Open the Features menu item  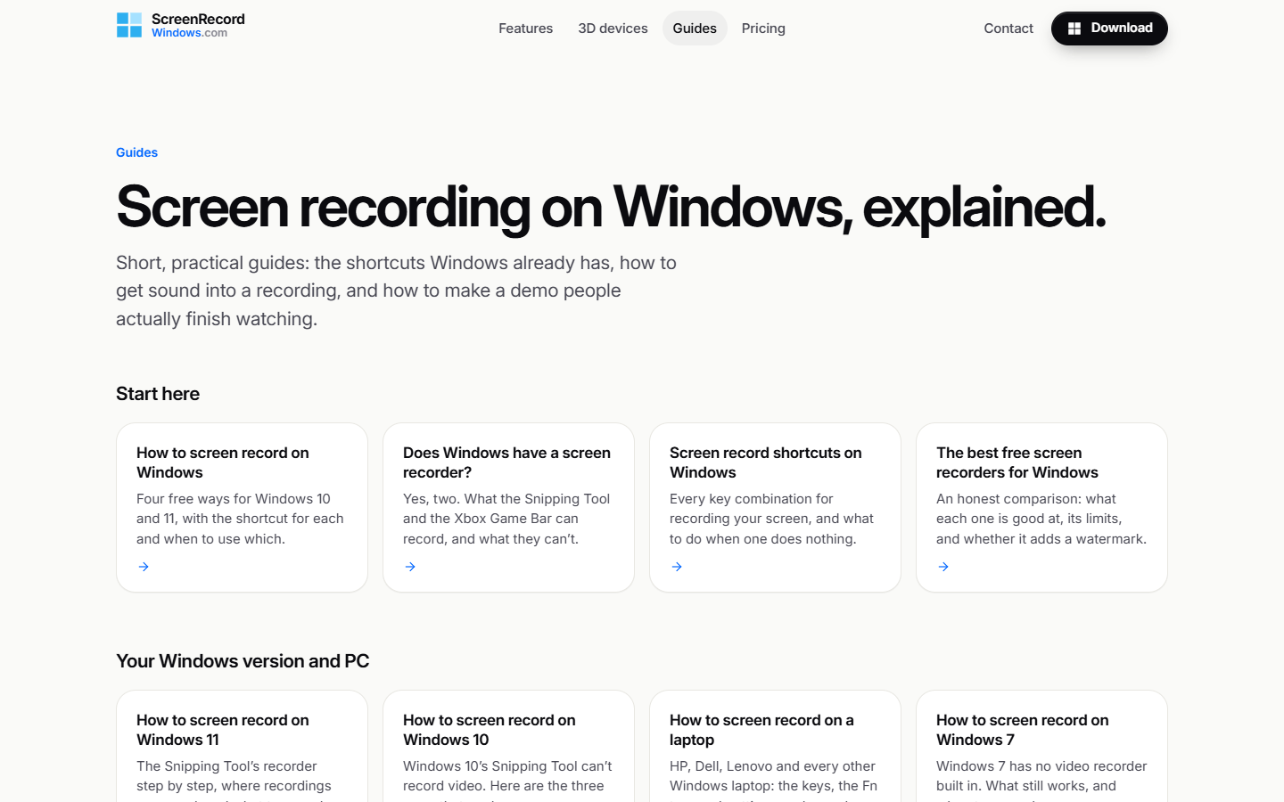[525, 29]
